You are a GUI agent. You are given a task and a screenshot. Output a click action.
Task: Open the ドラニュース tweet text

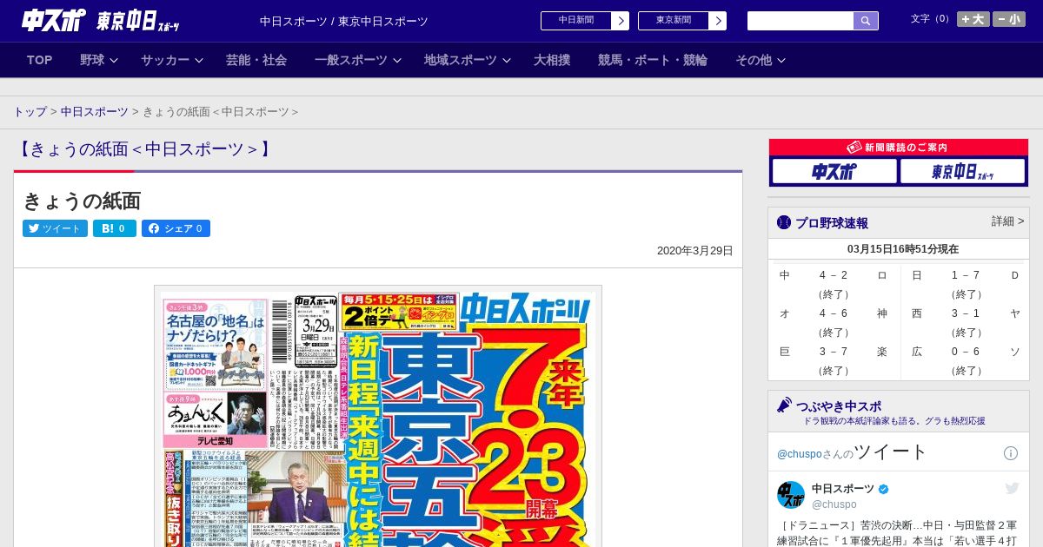point(899,533)
